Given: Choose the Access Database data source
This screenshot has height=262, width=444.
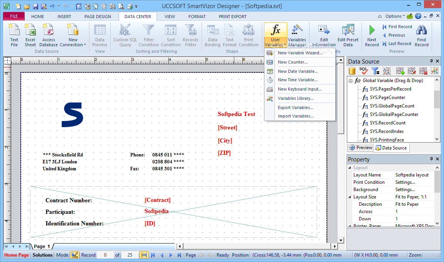Looking at the screenshot, I should pos(49,35).
